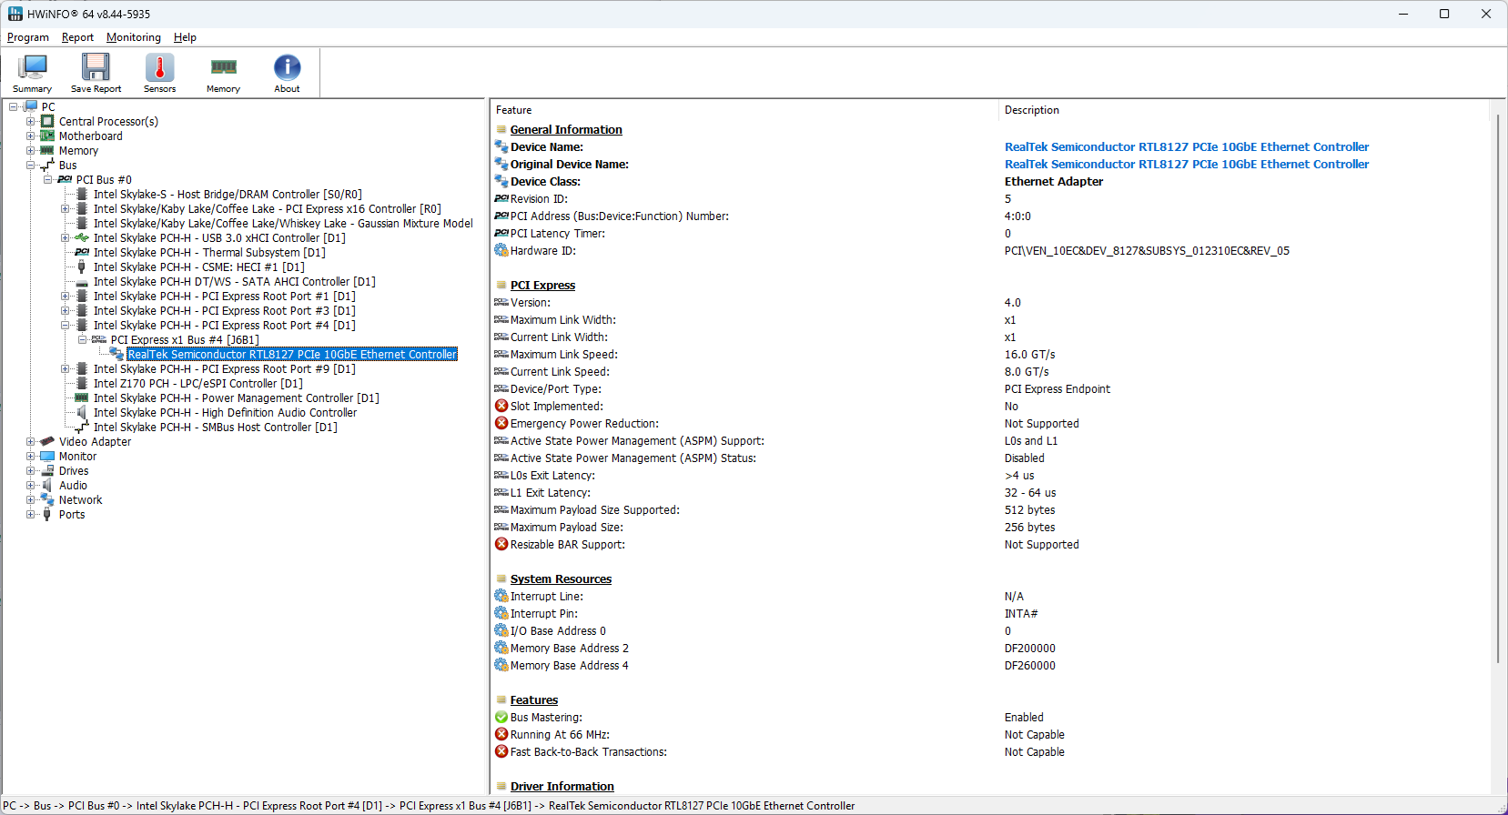Click the SATA AHCI Controller drive icon
Viewport: 1508px width, 815px height.
click(x=82, y=281)
